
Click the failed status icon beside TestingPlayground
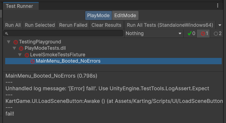pyautogui.click(x=15, y=42)
